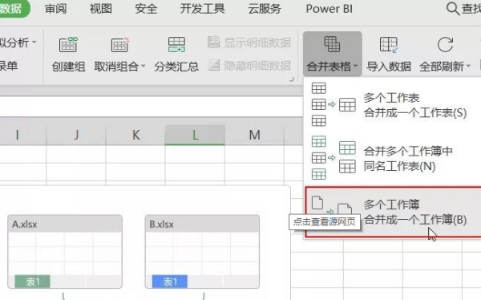The width and height of the screenshot is (481, 300).
Task: Click the 创建组 icon
Action: [68, 45]
